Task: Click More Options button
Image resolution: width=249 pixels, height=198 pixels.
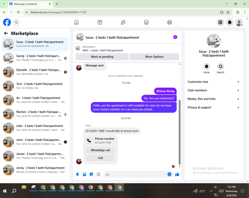Action: click(x=154, y=57)
